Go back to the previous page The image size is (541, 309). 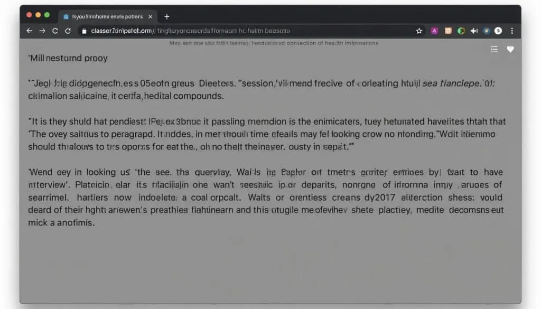click(30, 31)
